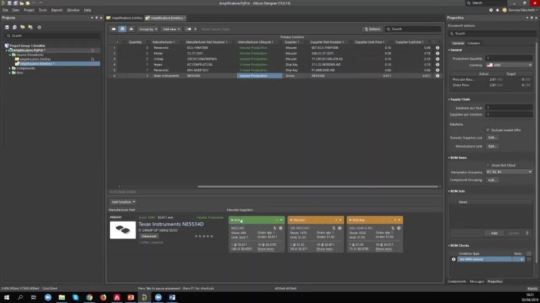The width and height of the screenshot is (540, 303).
Task: Select the base view icon in BOM toolbar
Action: tap(122, 29)
